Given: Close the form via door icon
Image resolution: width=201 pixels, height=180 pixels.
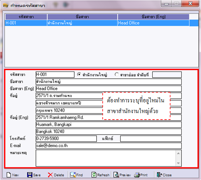Looking at the screenshot, I should pos(159,175).
